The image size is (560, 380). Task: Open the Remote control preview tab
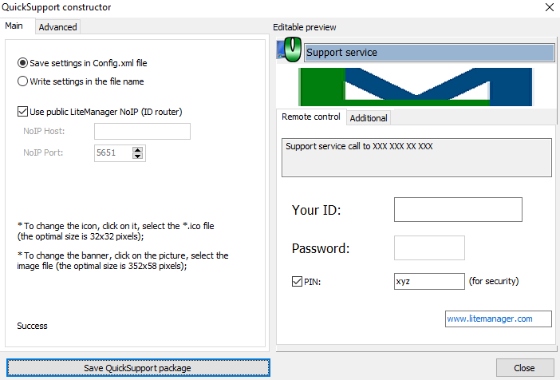(x=311, y=117)
